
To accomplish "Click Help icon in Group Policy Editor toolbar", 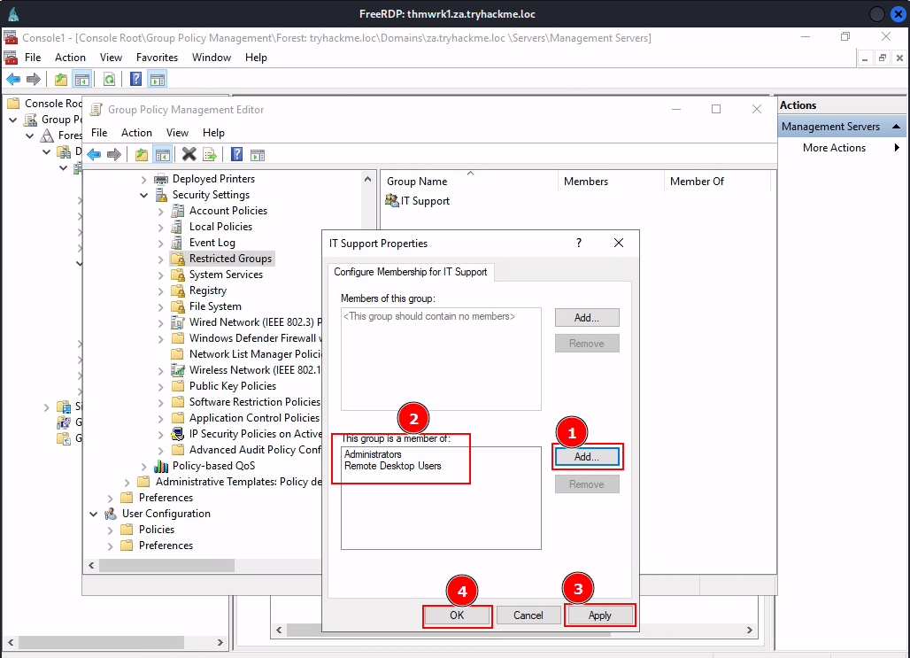I will tap(236, 154).
